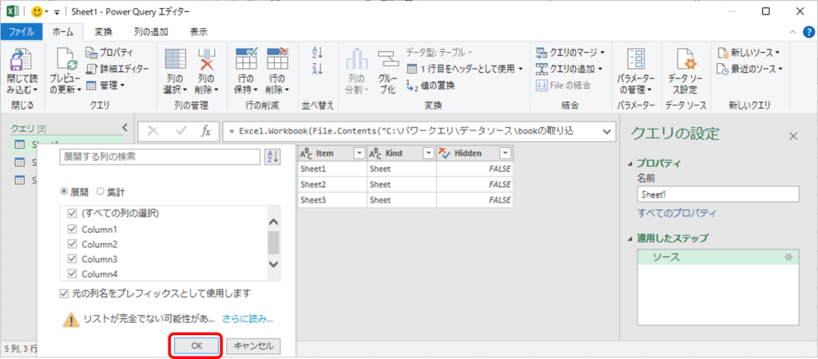Viewport: 818px width, 359px height.
Task: Click Replace Values (値の置換)
Action: tap(431, 85)
